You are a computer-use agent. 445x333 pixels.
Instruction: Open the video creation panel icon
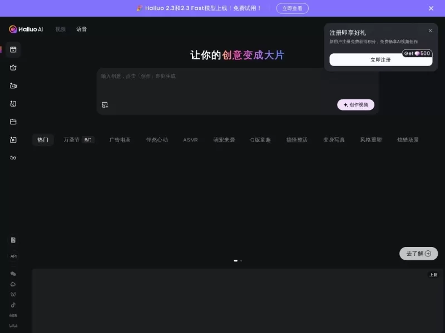point(13,50)
